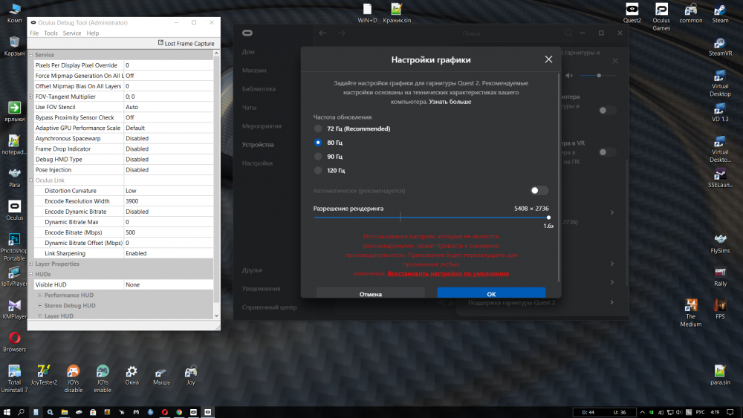
Task: Click the Oculus logo in the app sidebar
Action: [x=247, y=33]
